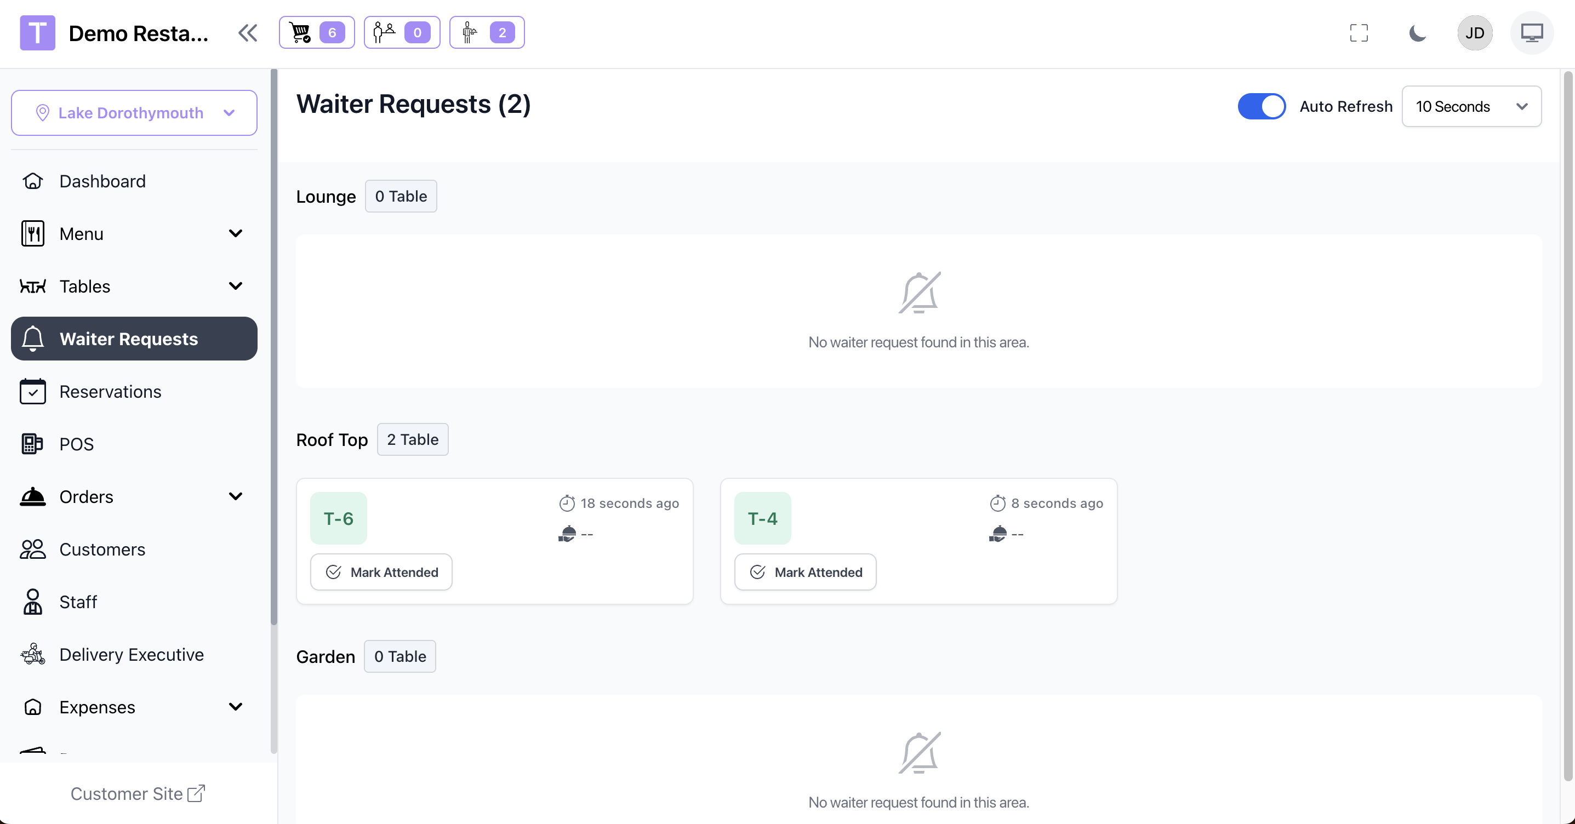
Task: Go to the Dashboard page
Action: (x=102, y=181)
